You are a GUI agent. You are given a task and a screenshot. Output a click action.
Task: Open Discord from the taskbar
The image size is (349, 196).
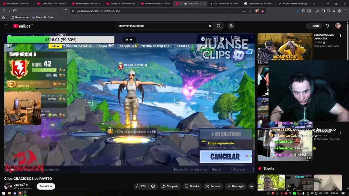point(15,193)
